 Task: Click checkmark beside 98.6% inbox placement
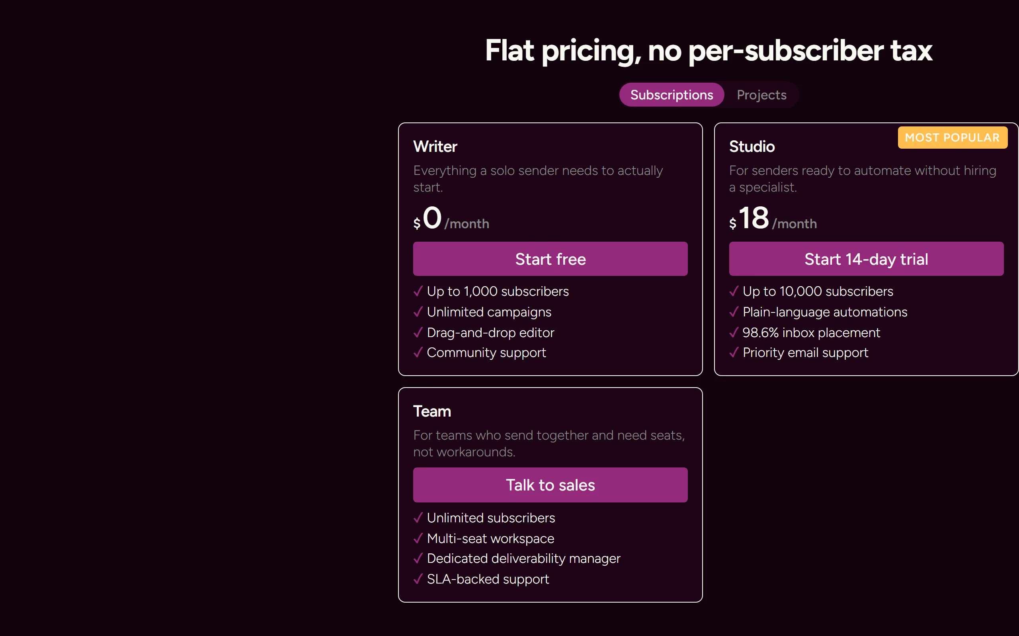[734, 332]
